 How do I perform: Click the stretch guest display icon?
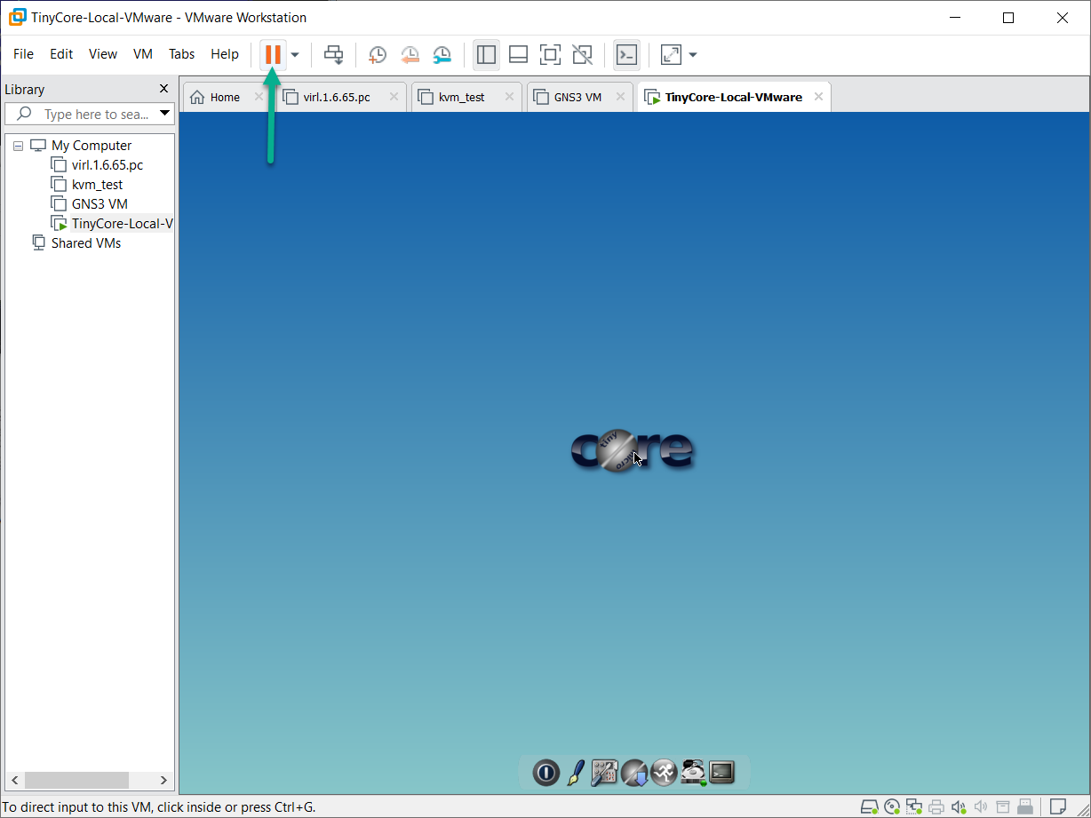[671, 55]
